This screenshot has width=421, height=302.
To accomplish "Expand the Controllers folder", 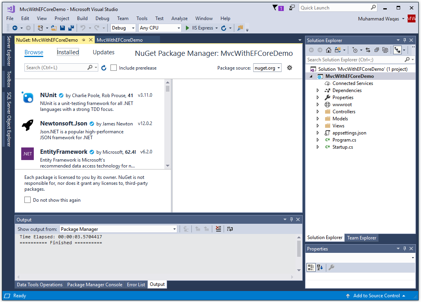I will pyautogui.click(x=318, y=112).
